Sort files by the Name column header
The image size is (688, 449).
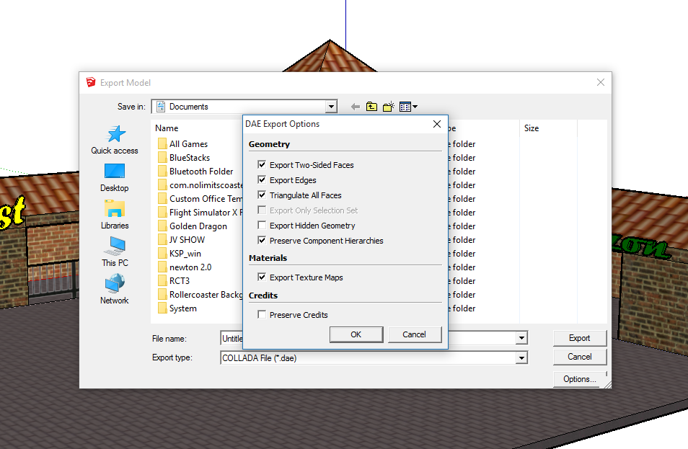coord(167,128)
